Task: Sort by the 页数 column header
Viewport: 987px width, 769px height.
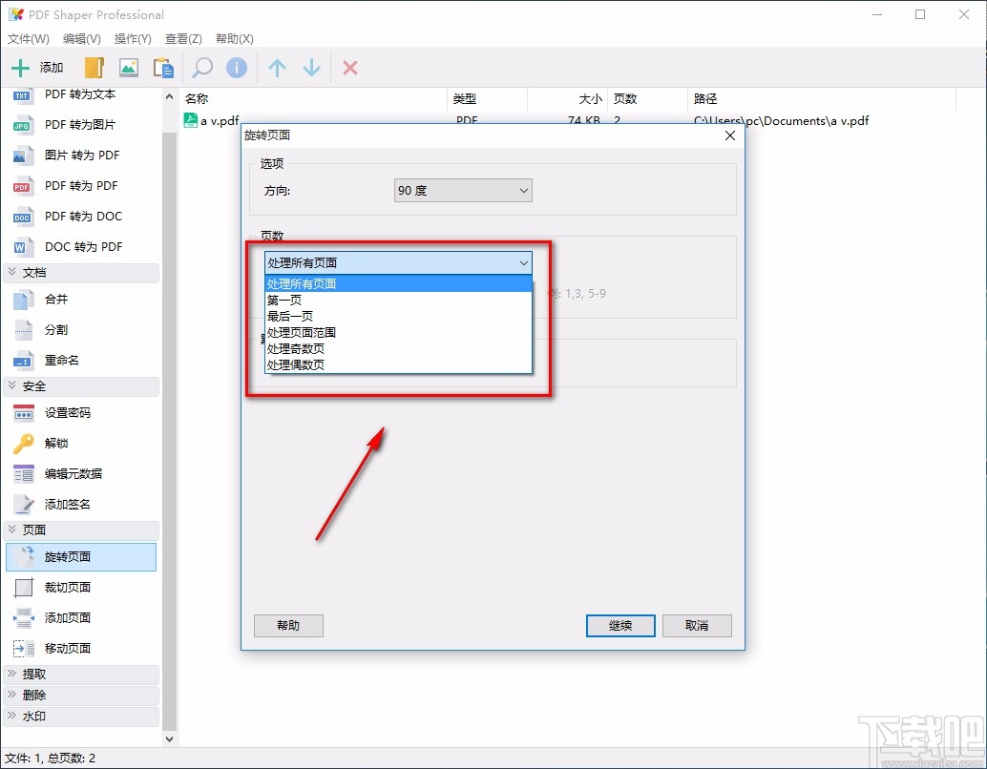Action: click(x=648, y=99)
